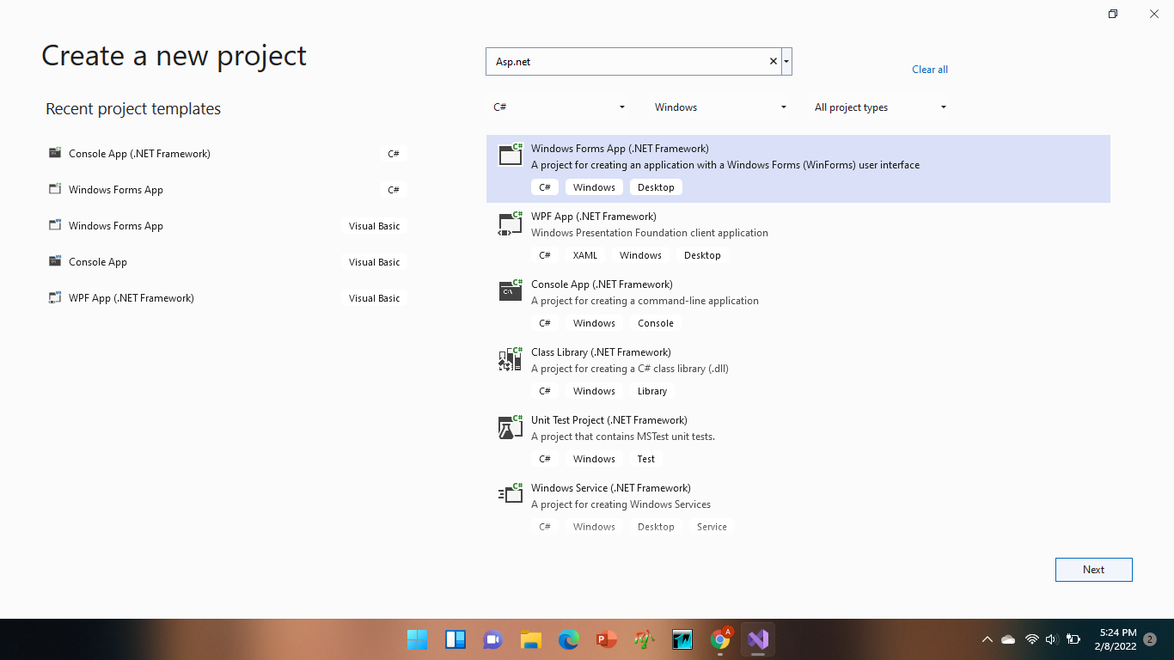Image resolution: width=1174 pixels, height=660 pixels.
Task: Open the Windows platform filter dropdown
Action: 720,107
